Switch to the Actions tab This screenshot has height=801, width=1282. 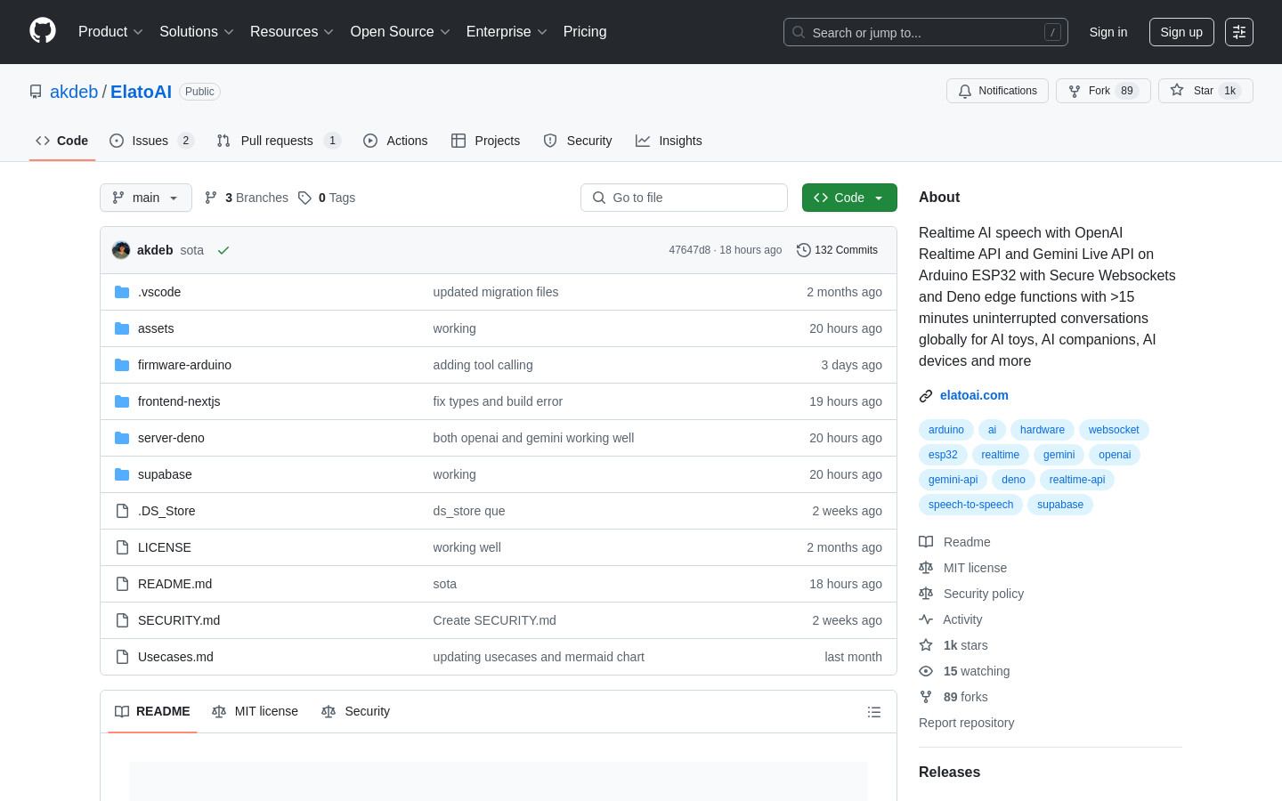click(x=395, y=141)
